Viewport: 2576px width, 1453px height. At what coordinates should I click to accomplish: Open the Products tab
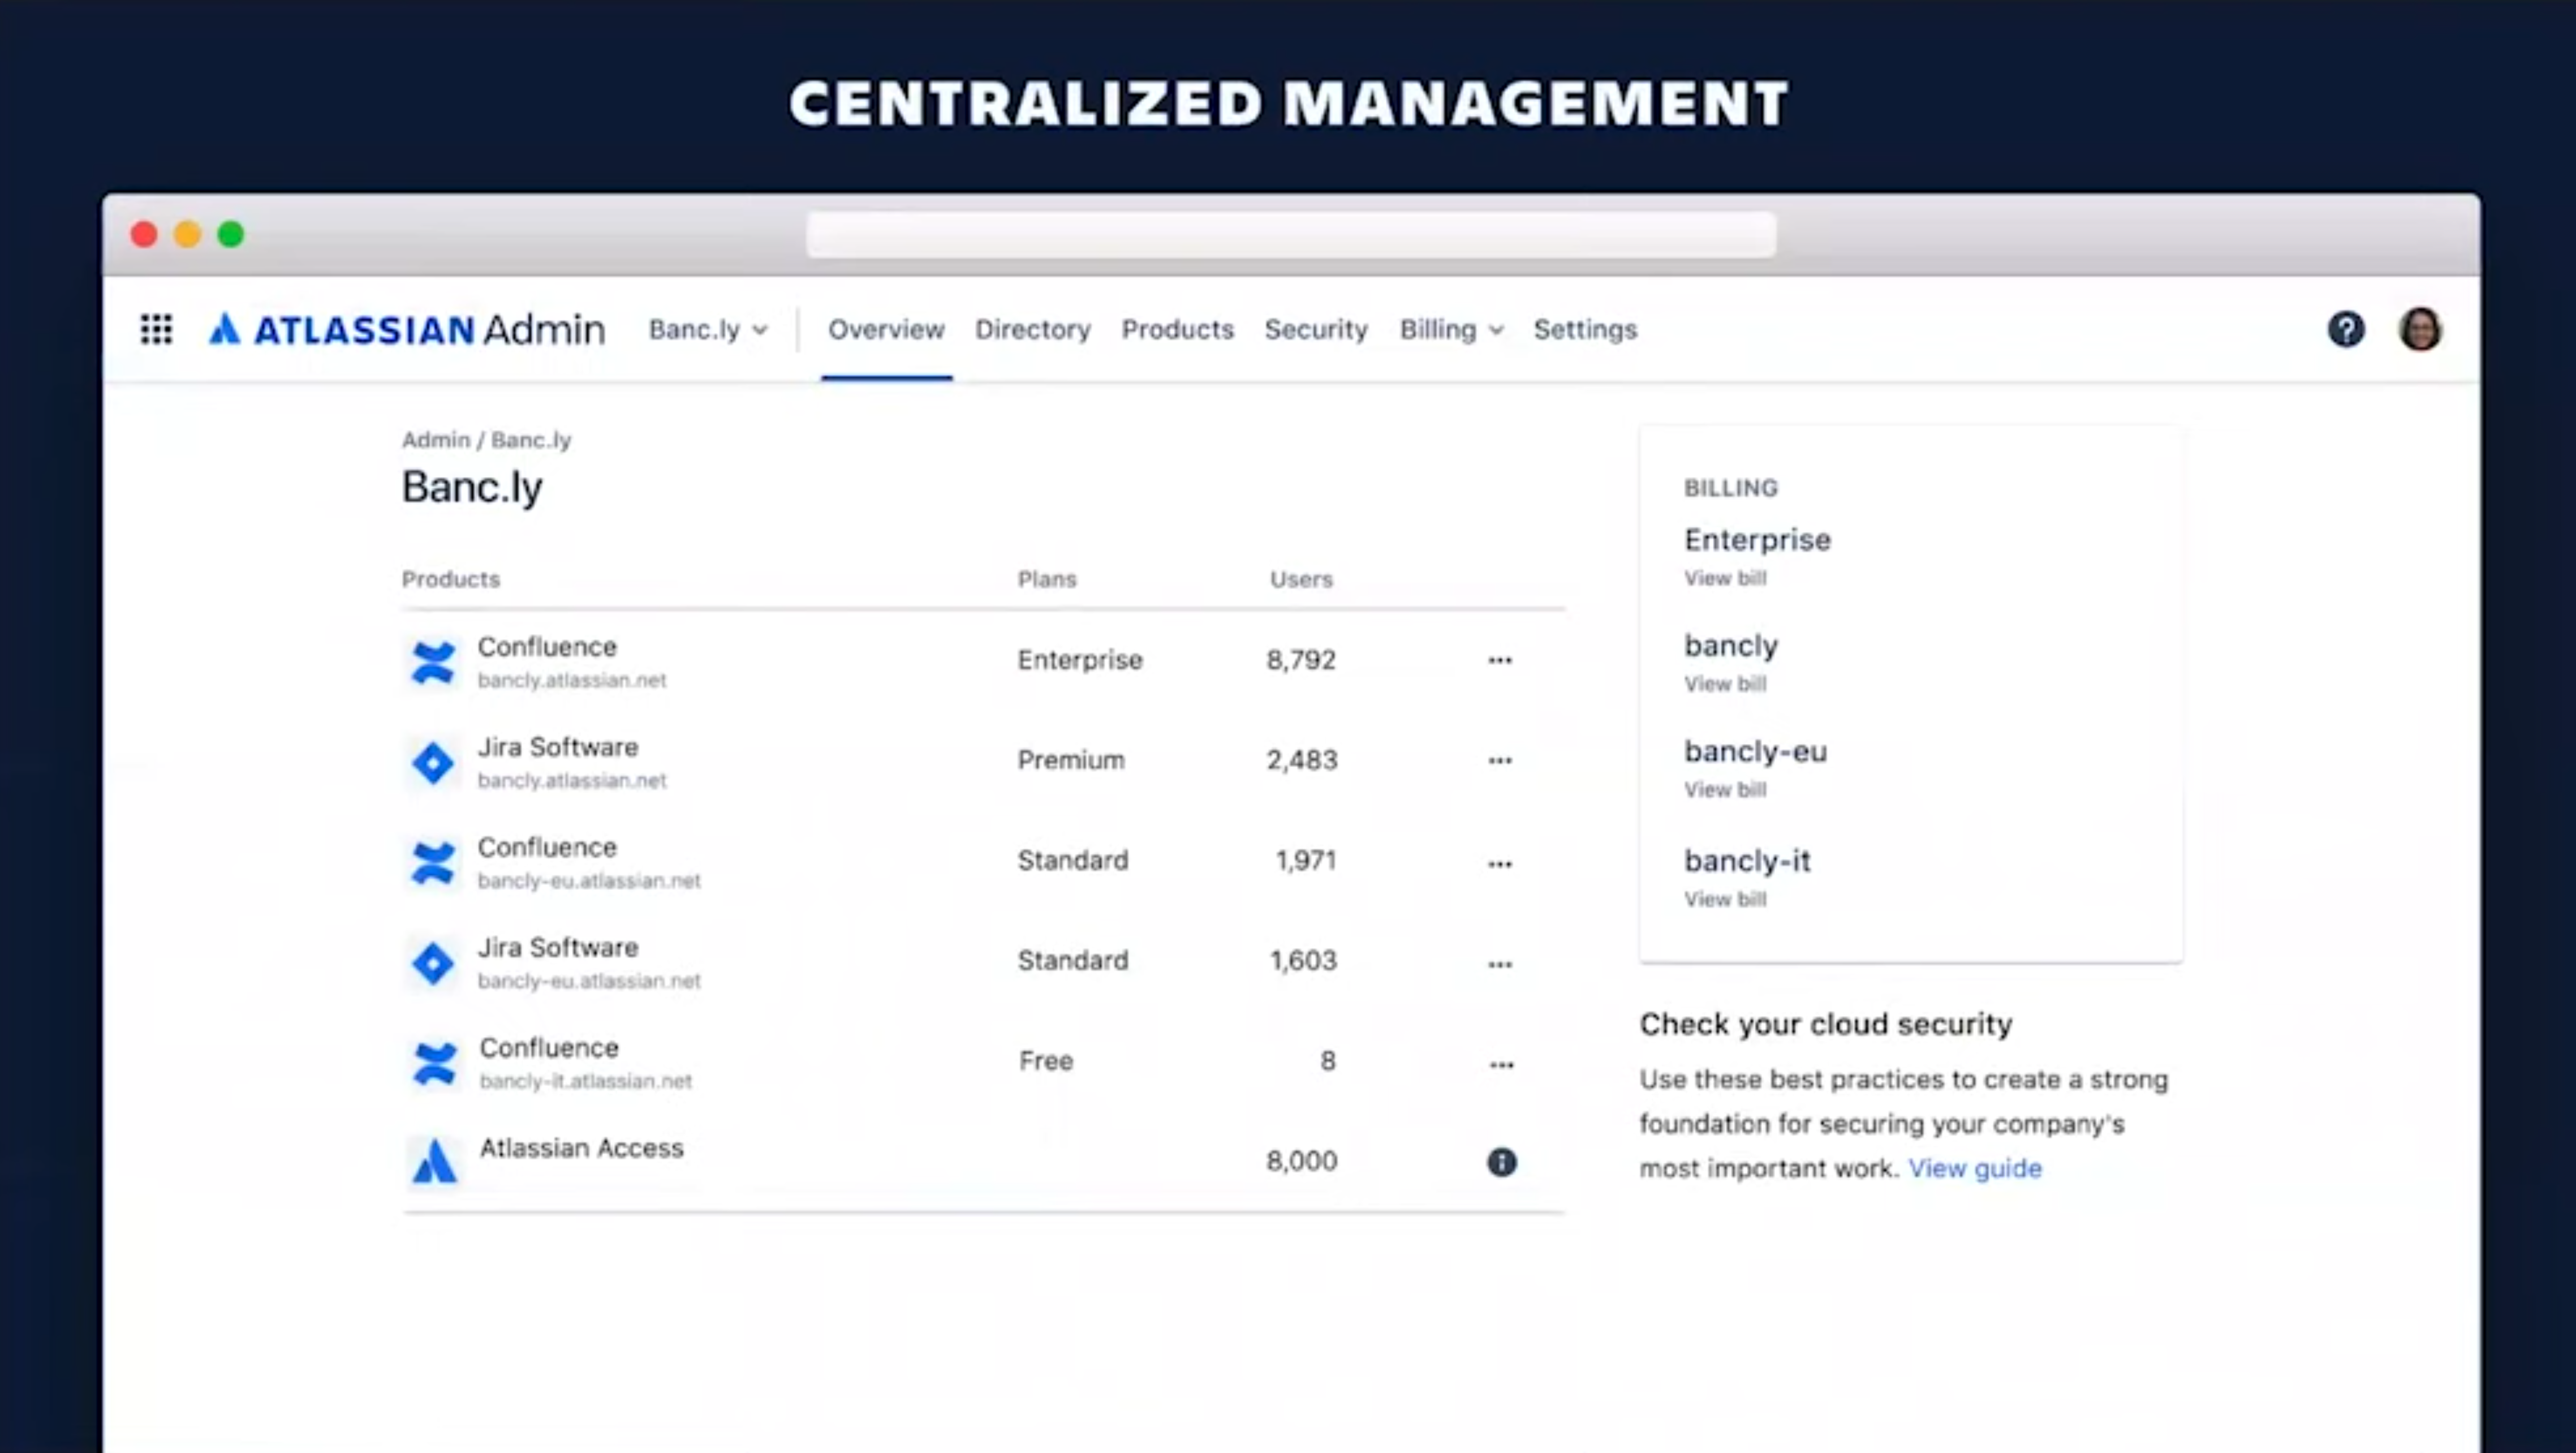pyautogui.click(x=1177, y=329)
